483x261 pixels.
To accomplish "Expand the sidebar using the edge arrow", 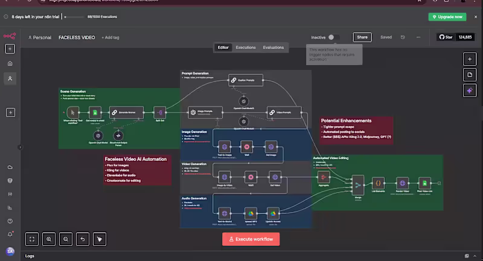I will coord(20,147).
